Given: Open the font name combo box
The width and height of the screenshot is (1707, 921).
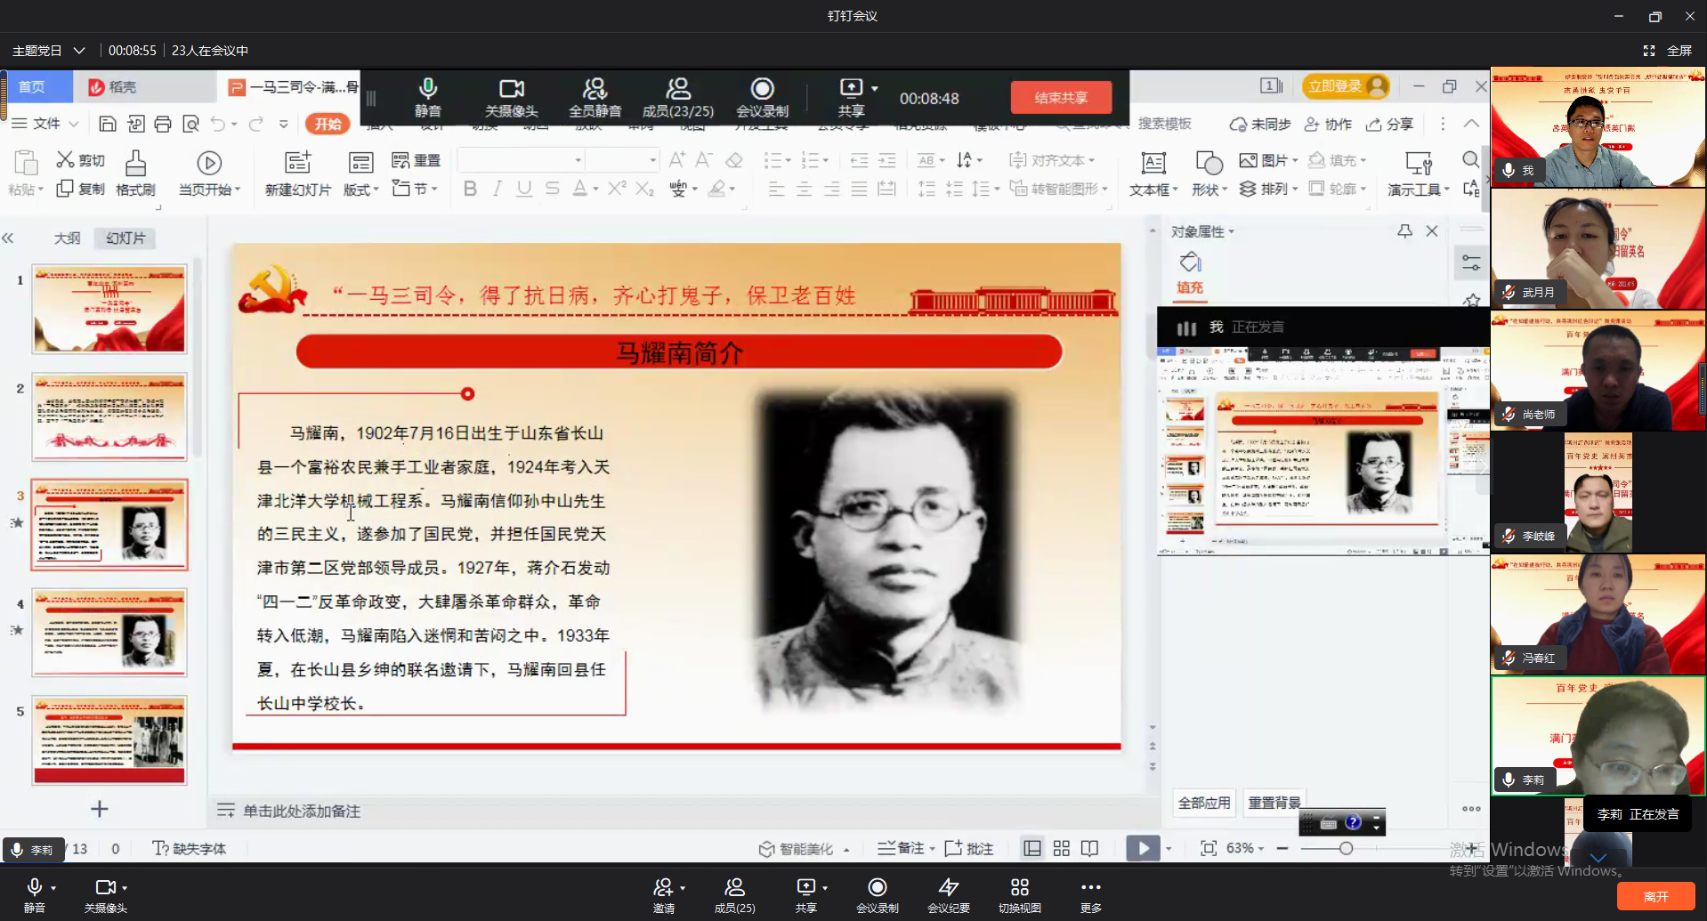Looking at the screenshot, I should pos(522,160).
